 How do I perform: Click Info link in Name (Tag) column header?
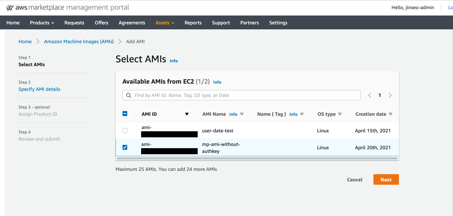294,114
